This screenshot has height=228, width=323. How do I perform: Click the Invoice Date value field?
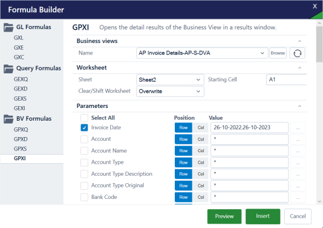point(249,127)
